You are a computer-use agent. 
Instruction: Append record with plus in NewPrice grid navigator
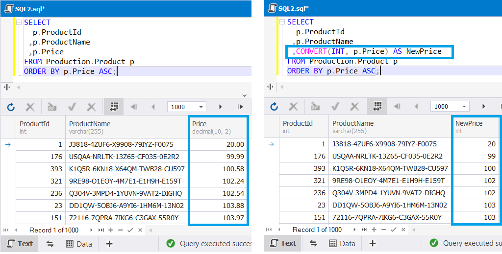[x=374, y=230]
